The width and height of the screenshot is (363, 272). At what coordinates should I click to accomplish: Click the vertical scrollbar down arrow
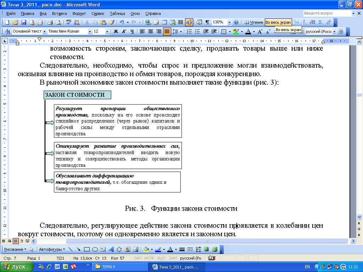click(359, 217)
